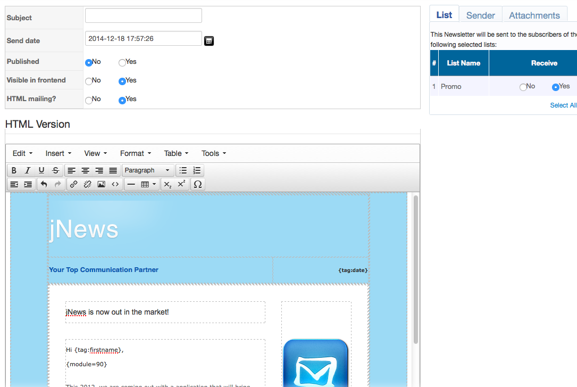This screenshot has width=577, height=387.
Task: Apply underline formatting
Action: point(41,170)
